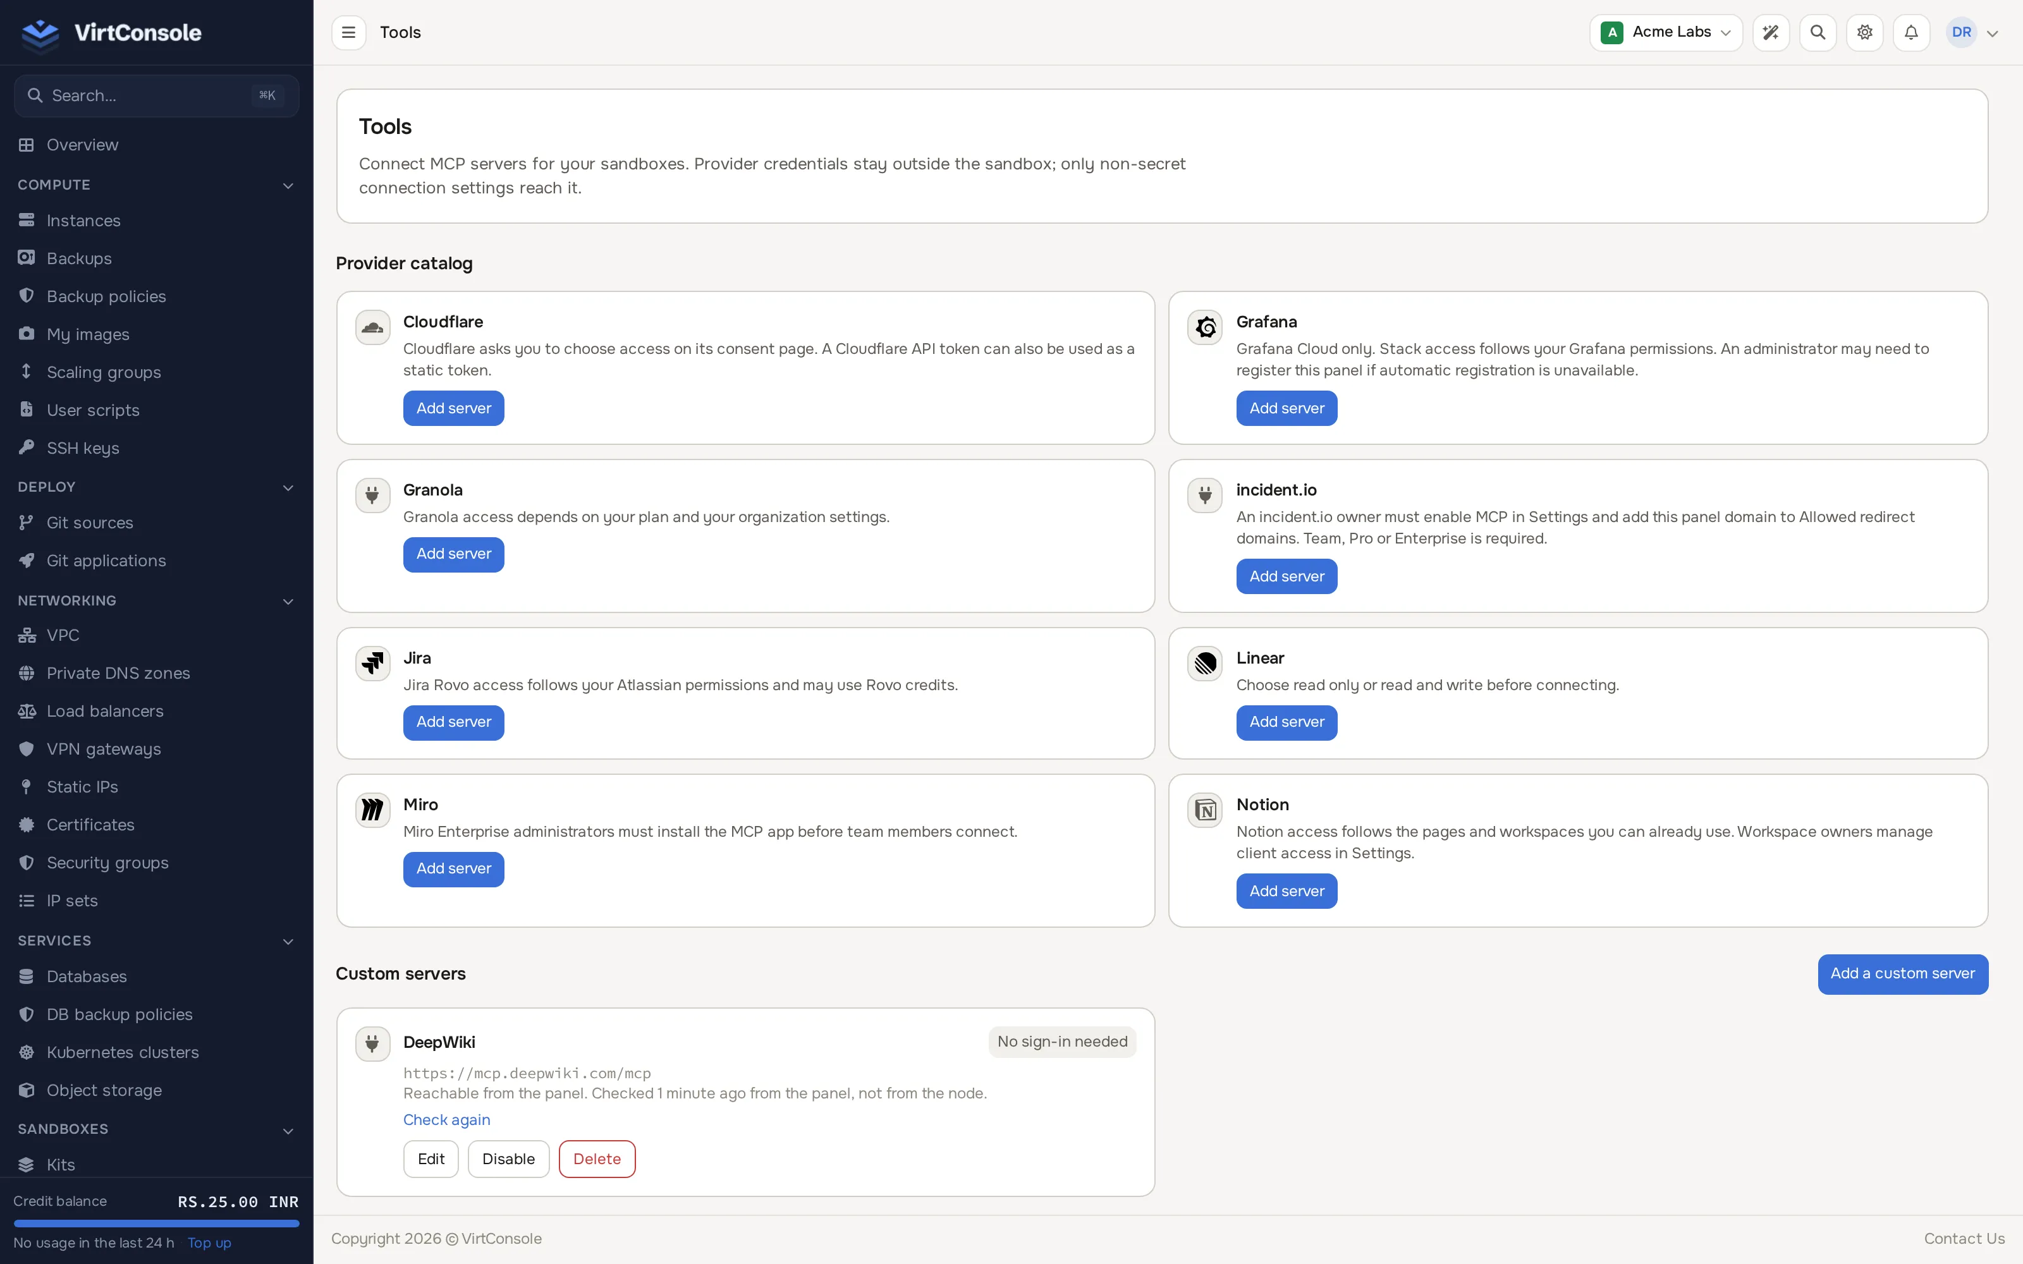Open Kubernetes clusters in sidebar

[156, 1052]
